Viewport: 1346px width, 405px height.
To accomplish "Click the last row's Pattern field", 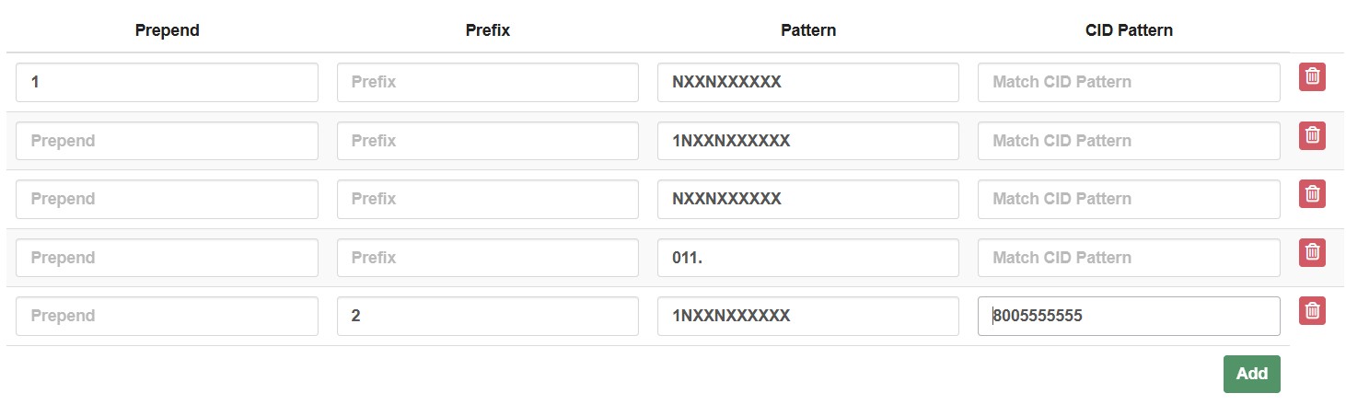I will (x=807, y=316).
